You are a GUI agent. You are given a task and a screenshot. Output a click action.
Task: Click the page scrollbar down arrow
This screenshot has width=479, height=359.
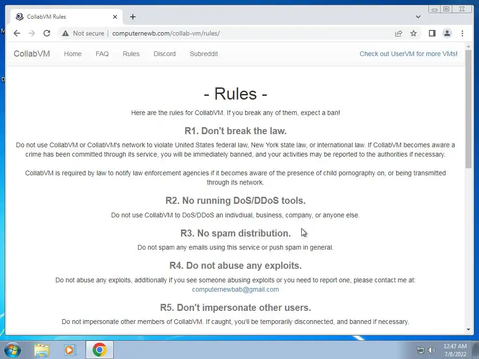[468, 330]
